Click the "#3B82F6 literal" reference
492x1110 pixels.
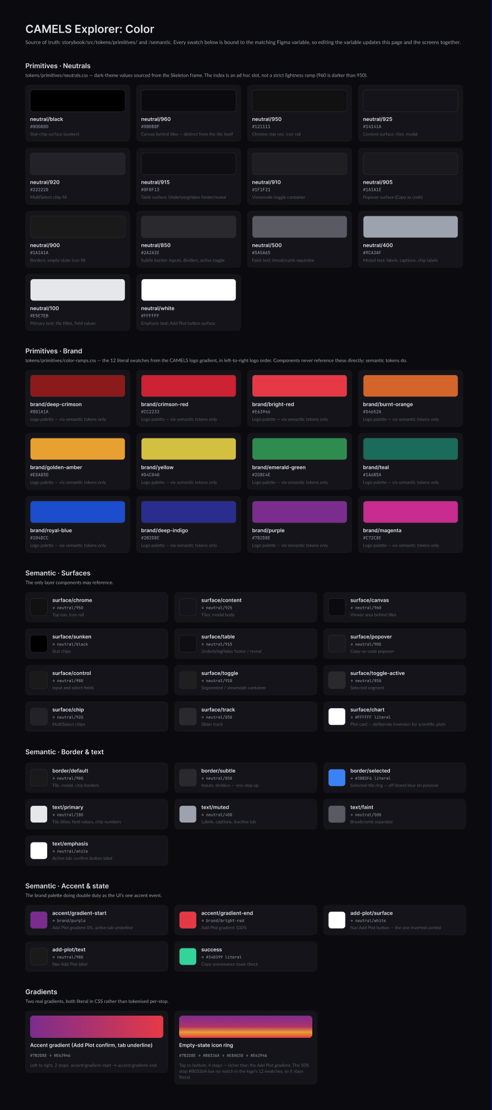tap(373, 778)
